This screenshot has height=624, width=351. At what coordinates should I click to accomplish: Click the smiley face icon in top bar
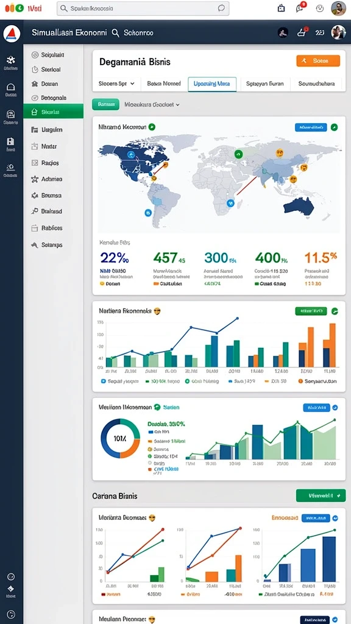click(319, 8)
